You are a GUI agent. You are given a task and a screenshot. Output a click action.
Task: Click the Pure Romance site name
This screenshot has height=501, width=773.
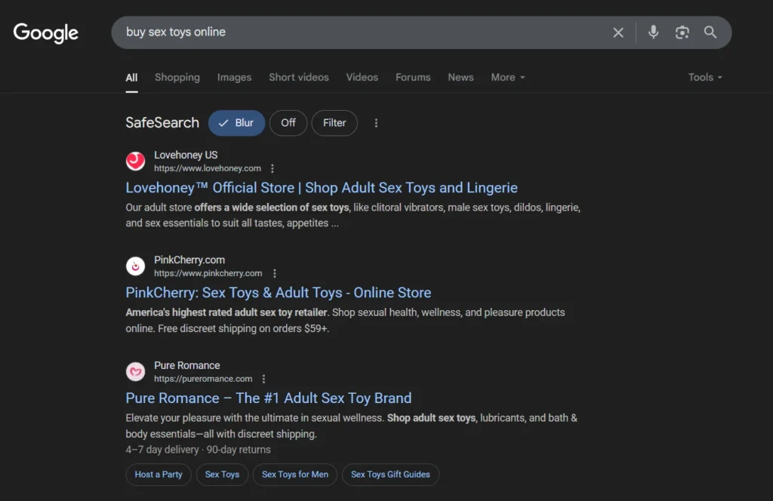(187, 365)
